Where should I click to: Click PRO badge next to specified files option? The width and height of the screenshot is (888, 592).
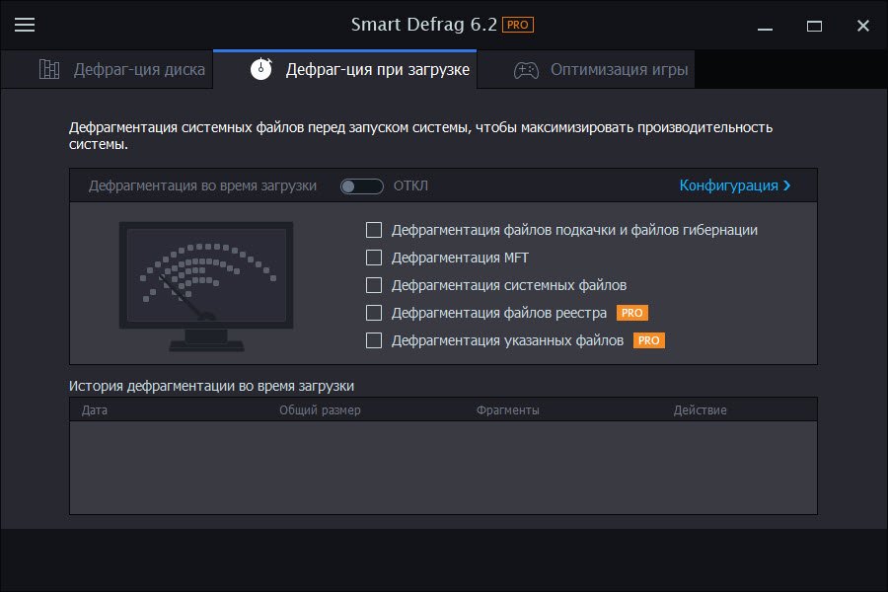pos(649,340)
